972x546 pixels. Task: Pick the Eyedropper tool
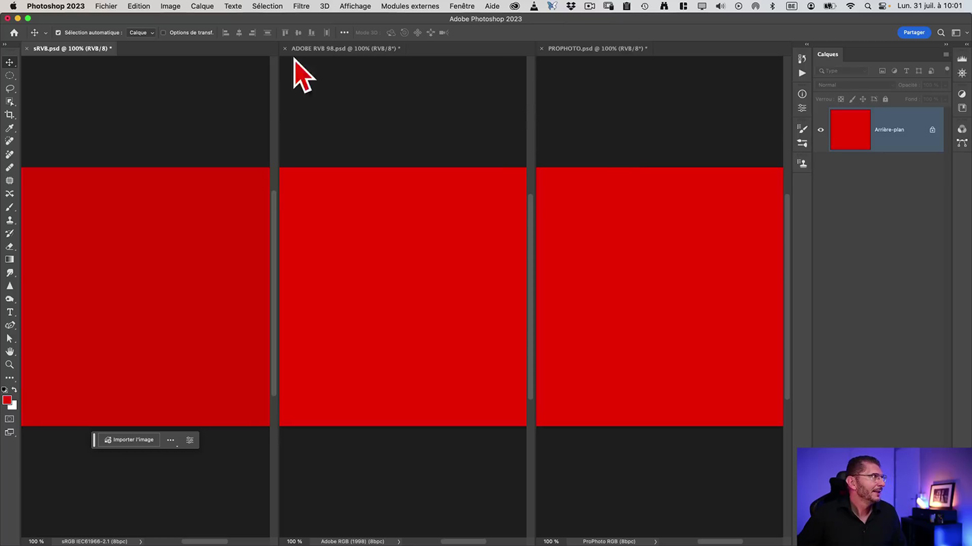point(10,128)
